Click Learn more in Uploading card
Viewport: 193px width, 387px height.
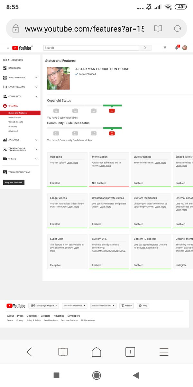point(72,163)
